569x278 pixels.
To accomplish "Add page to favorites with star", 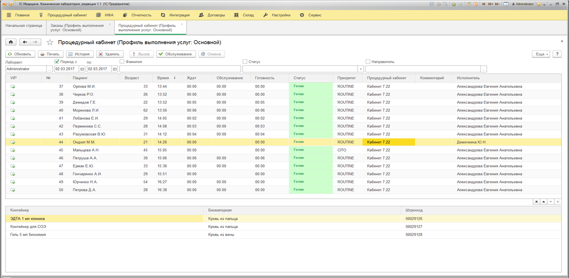I will click(50, 42).
